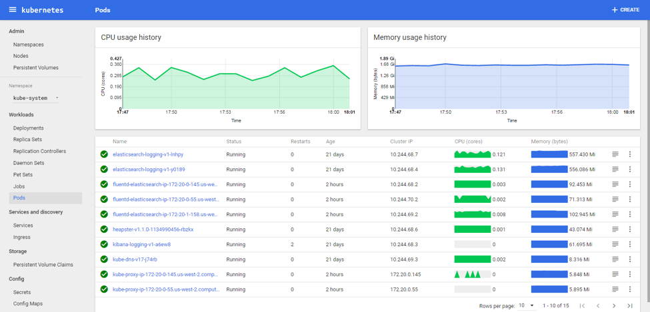650x312 pixels.
Task: Open more actions for kube-dns-v17-j74rb
Action: pos(629,259)
